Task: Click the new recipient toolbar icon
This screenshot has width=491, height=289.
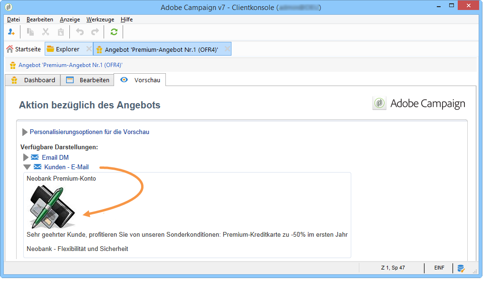Action: (x=11, y=32)
